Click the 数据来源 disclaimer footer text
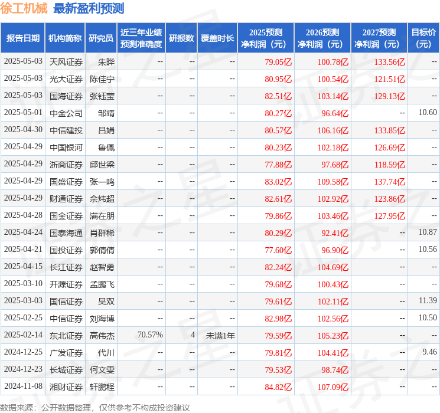The width and height of the screenshot is (440, 413). pos(95,408)
